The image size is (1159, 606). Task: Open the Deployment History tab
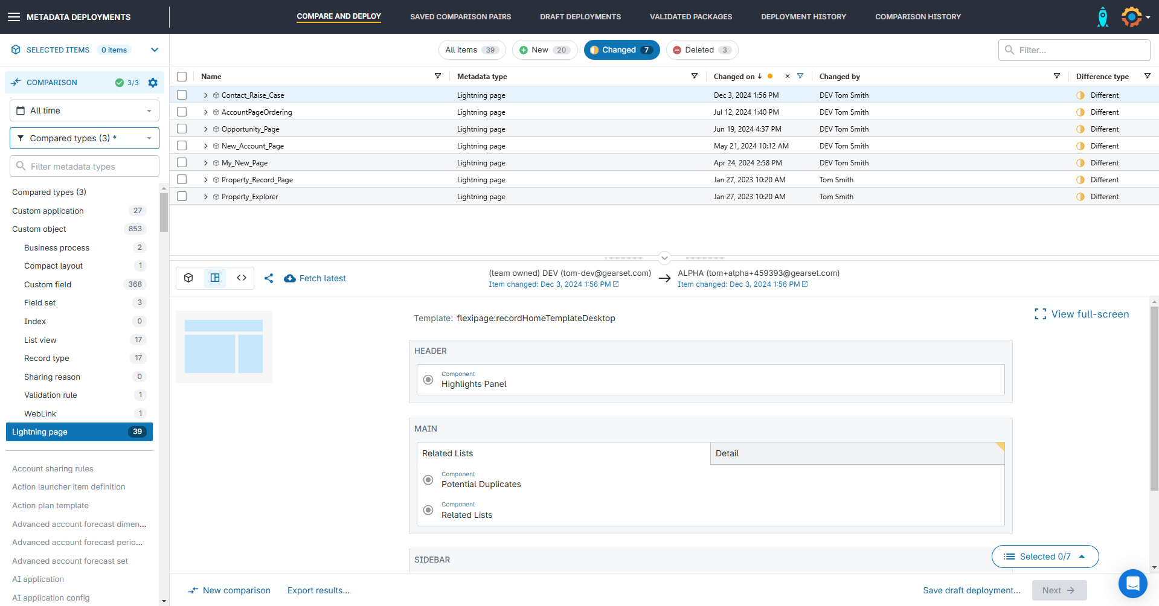point(803,17)
